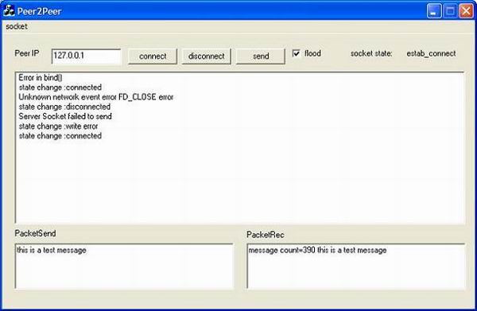Click the disconnect button
Screen dimensions: 477x311
(x=206, y=56)
